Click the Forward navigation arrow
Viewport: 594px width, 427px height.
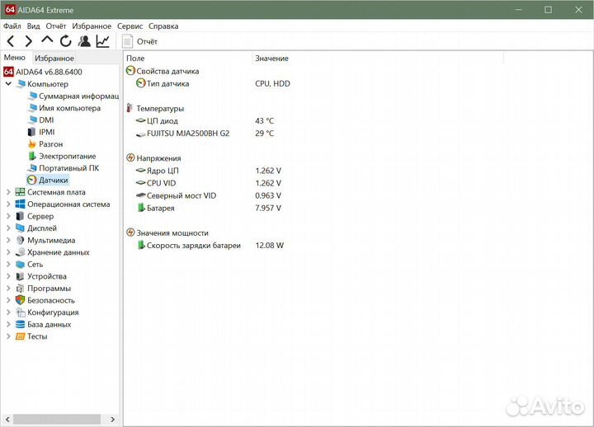tap(28, 41)
